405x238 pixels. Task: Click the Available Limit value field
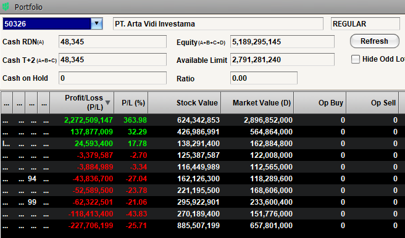click(282, 60)
